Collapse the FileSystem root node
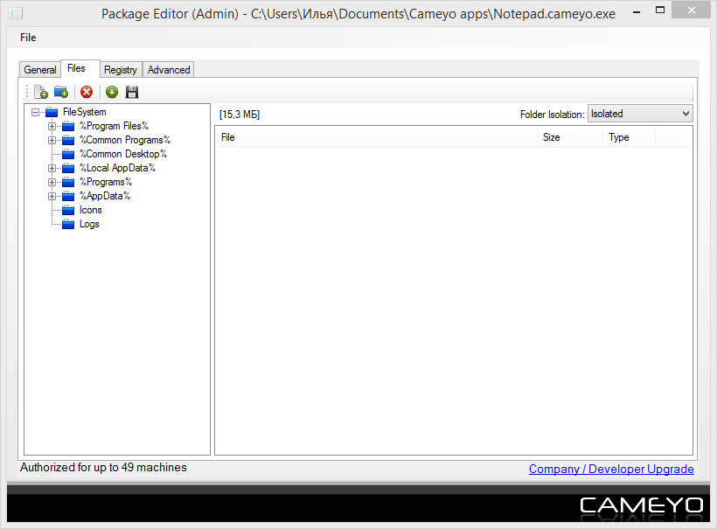 pyautogui.click(x=35, y=112)
